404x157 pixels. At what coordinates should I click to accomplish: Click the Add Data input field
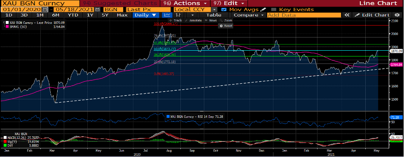pos(304,15)
